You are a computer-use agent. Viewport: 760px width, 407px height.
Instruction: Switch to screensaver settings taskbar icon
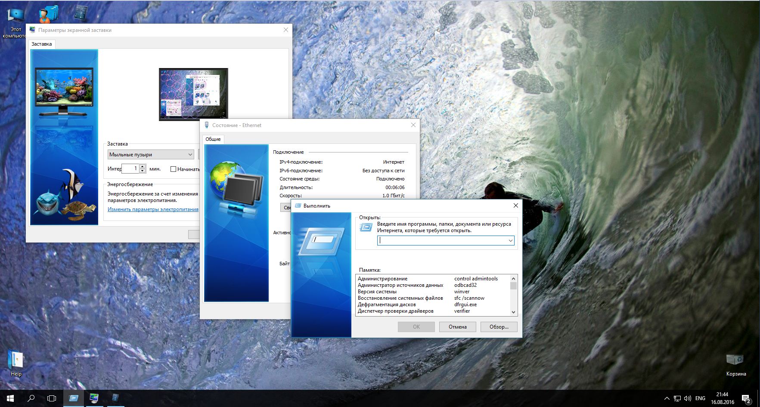(94, 398)
